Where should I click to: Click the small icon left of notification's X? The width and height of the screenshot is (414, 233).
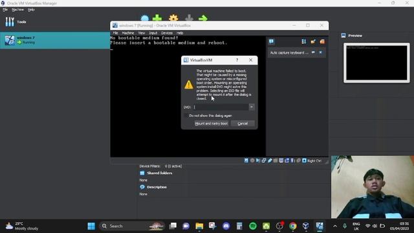point(313,52)
